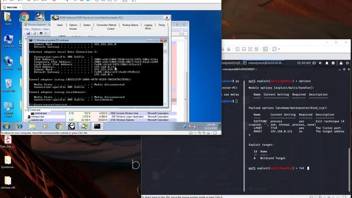Open File menu in Process Explorer
This screenshot has width=352, height=198.
coord(27,29)
